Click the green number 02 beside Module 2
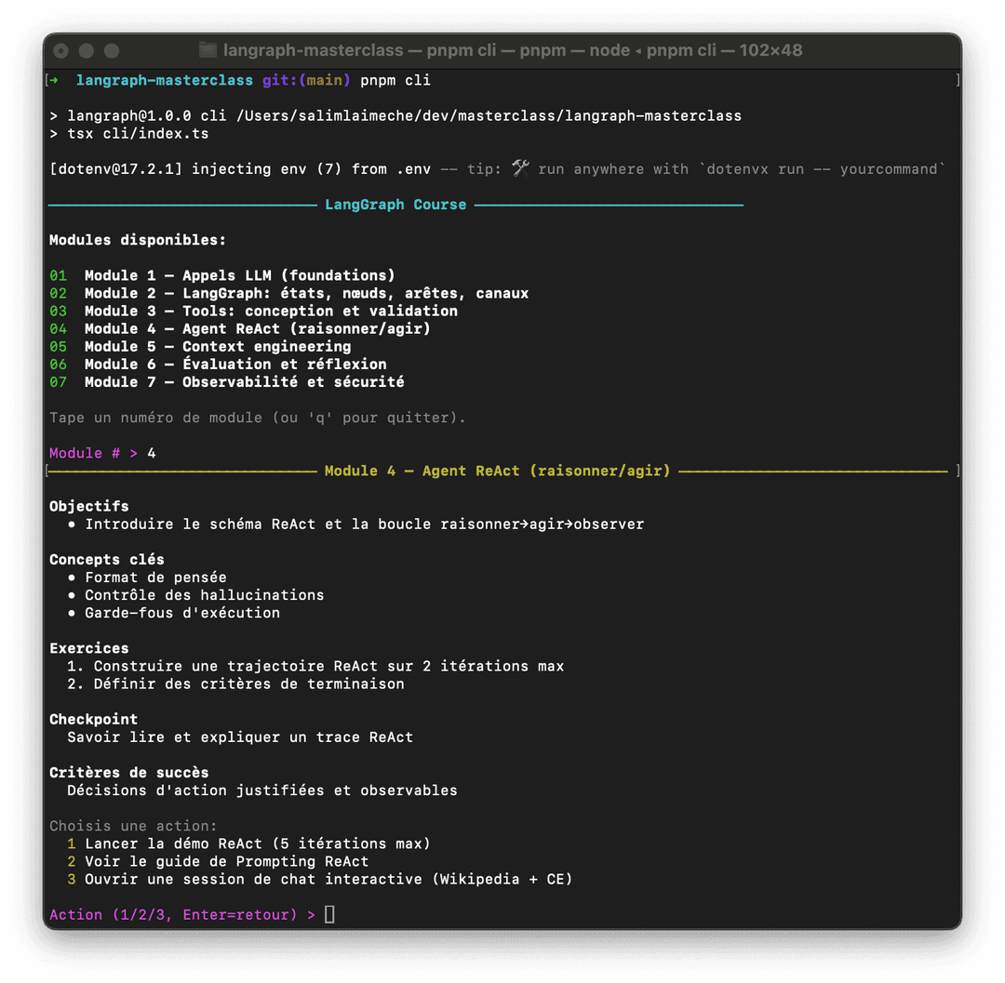The height and width of the screenshot is (983, 1005). pyautogui.click(x=59, y=293)
